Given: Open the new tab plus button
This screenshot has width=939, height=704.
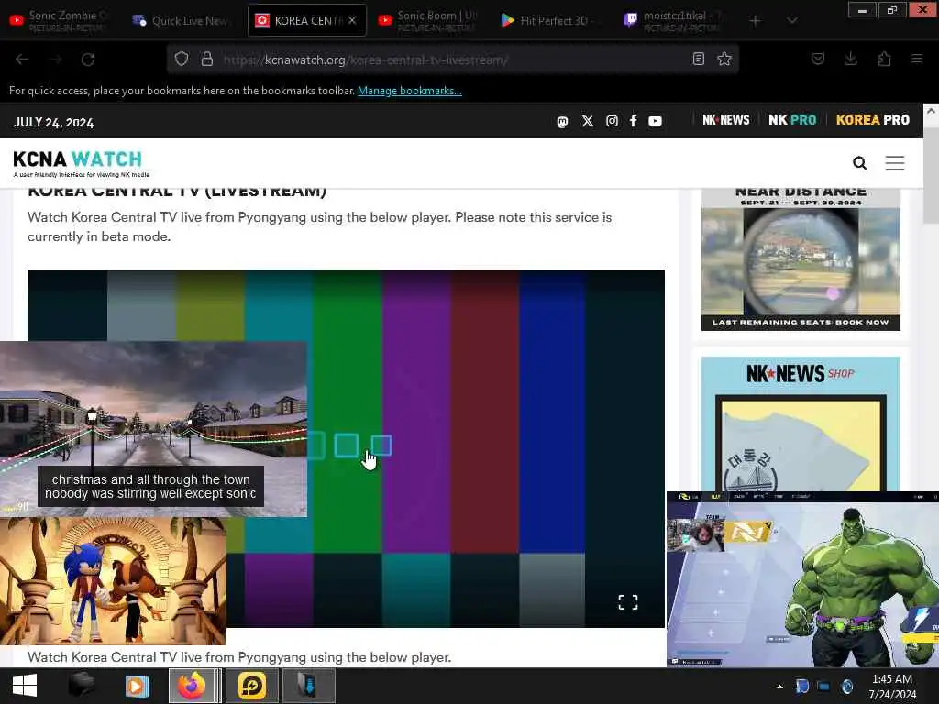Looking at the screenshot, I should pos(756,21).
